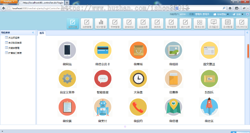Open the Firefox menu dropdown
Viewport: 250px width, 133px height.
(9, 2)
